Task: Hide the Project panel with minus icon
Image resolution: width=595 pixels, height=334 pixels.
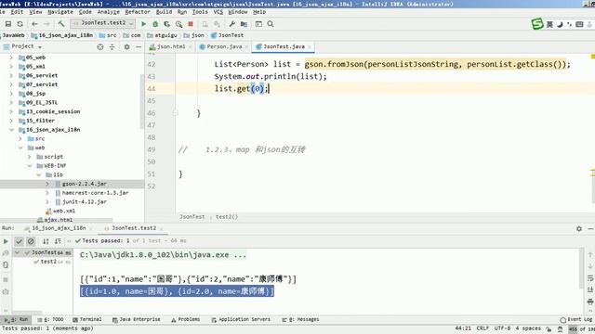Action: pyautogui.click(x=139, y=46)
